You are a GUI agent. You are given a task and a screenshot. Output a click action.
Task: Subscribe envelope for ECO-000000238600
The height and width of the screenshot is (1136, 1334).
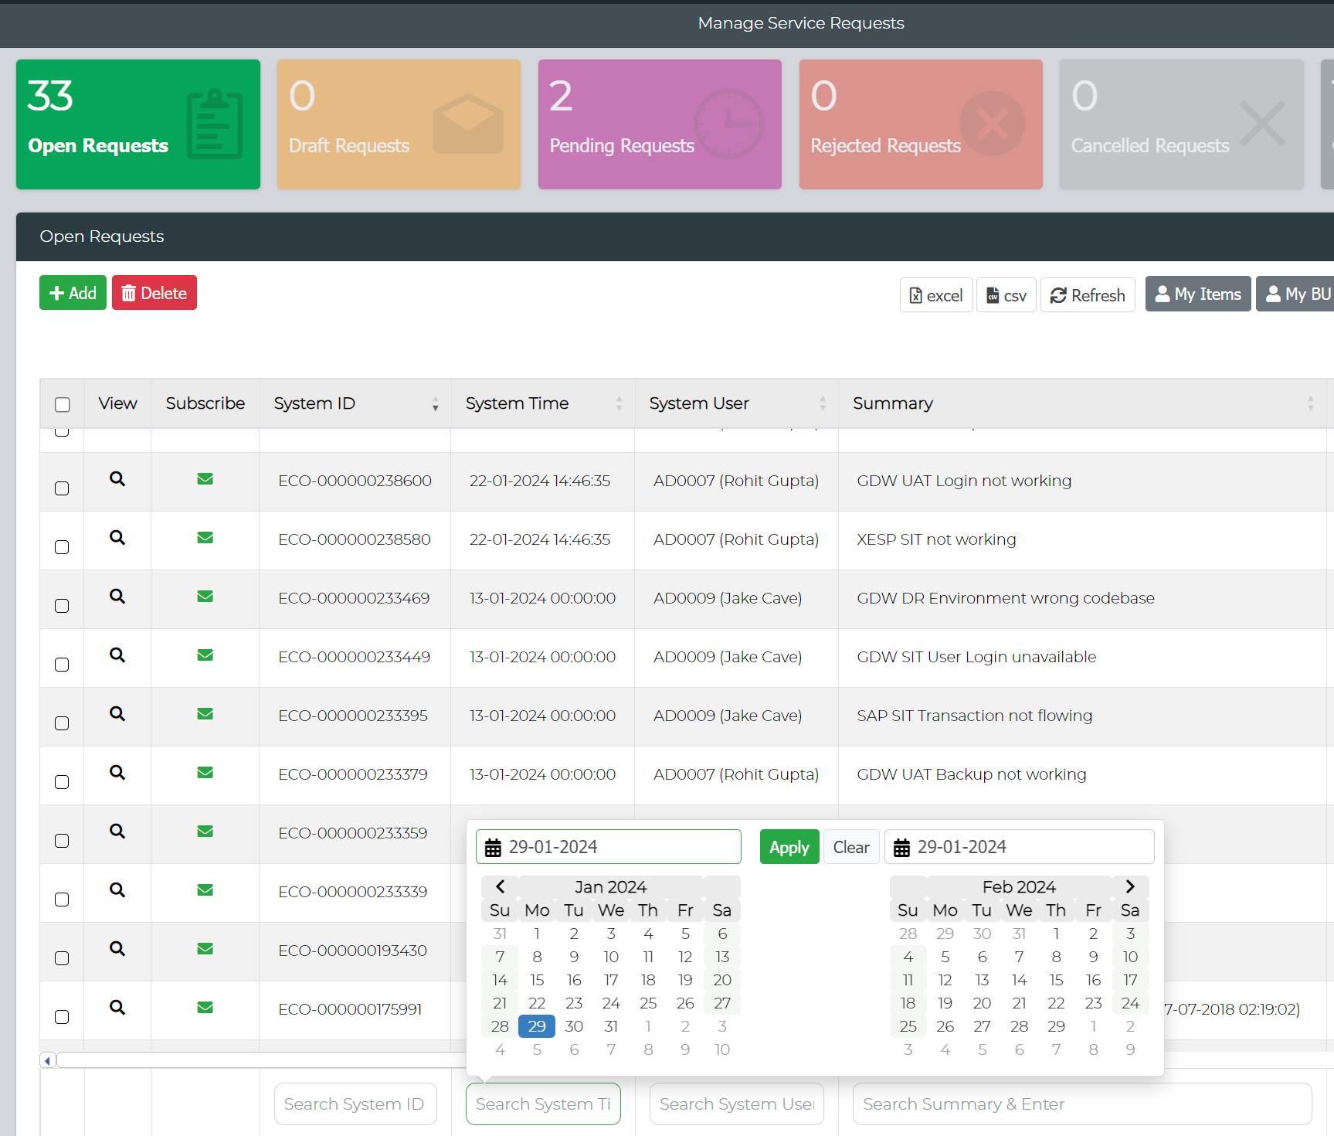pyautogui.click(x=205, y=479)
